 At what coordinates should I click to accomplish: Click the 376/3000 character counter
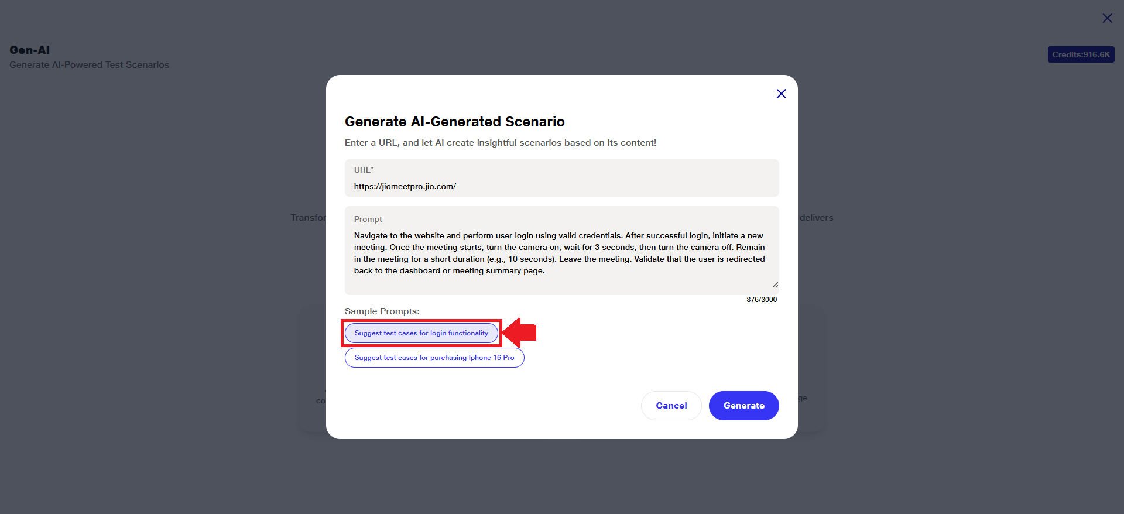[x=762, y=300]
